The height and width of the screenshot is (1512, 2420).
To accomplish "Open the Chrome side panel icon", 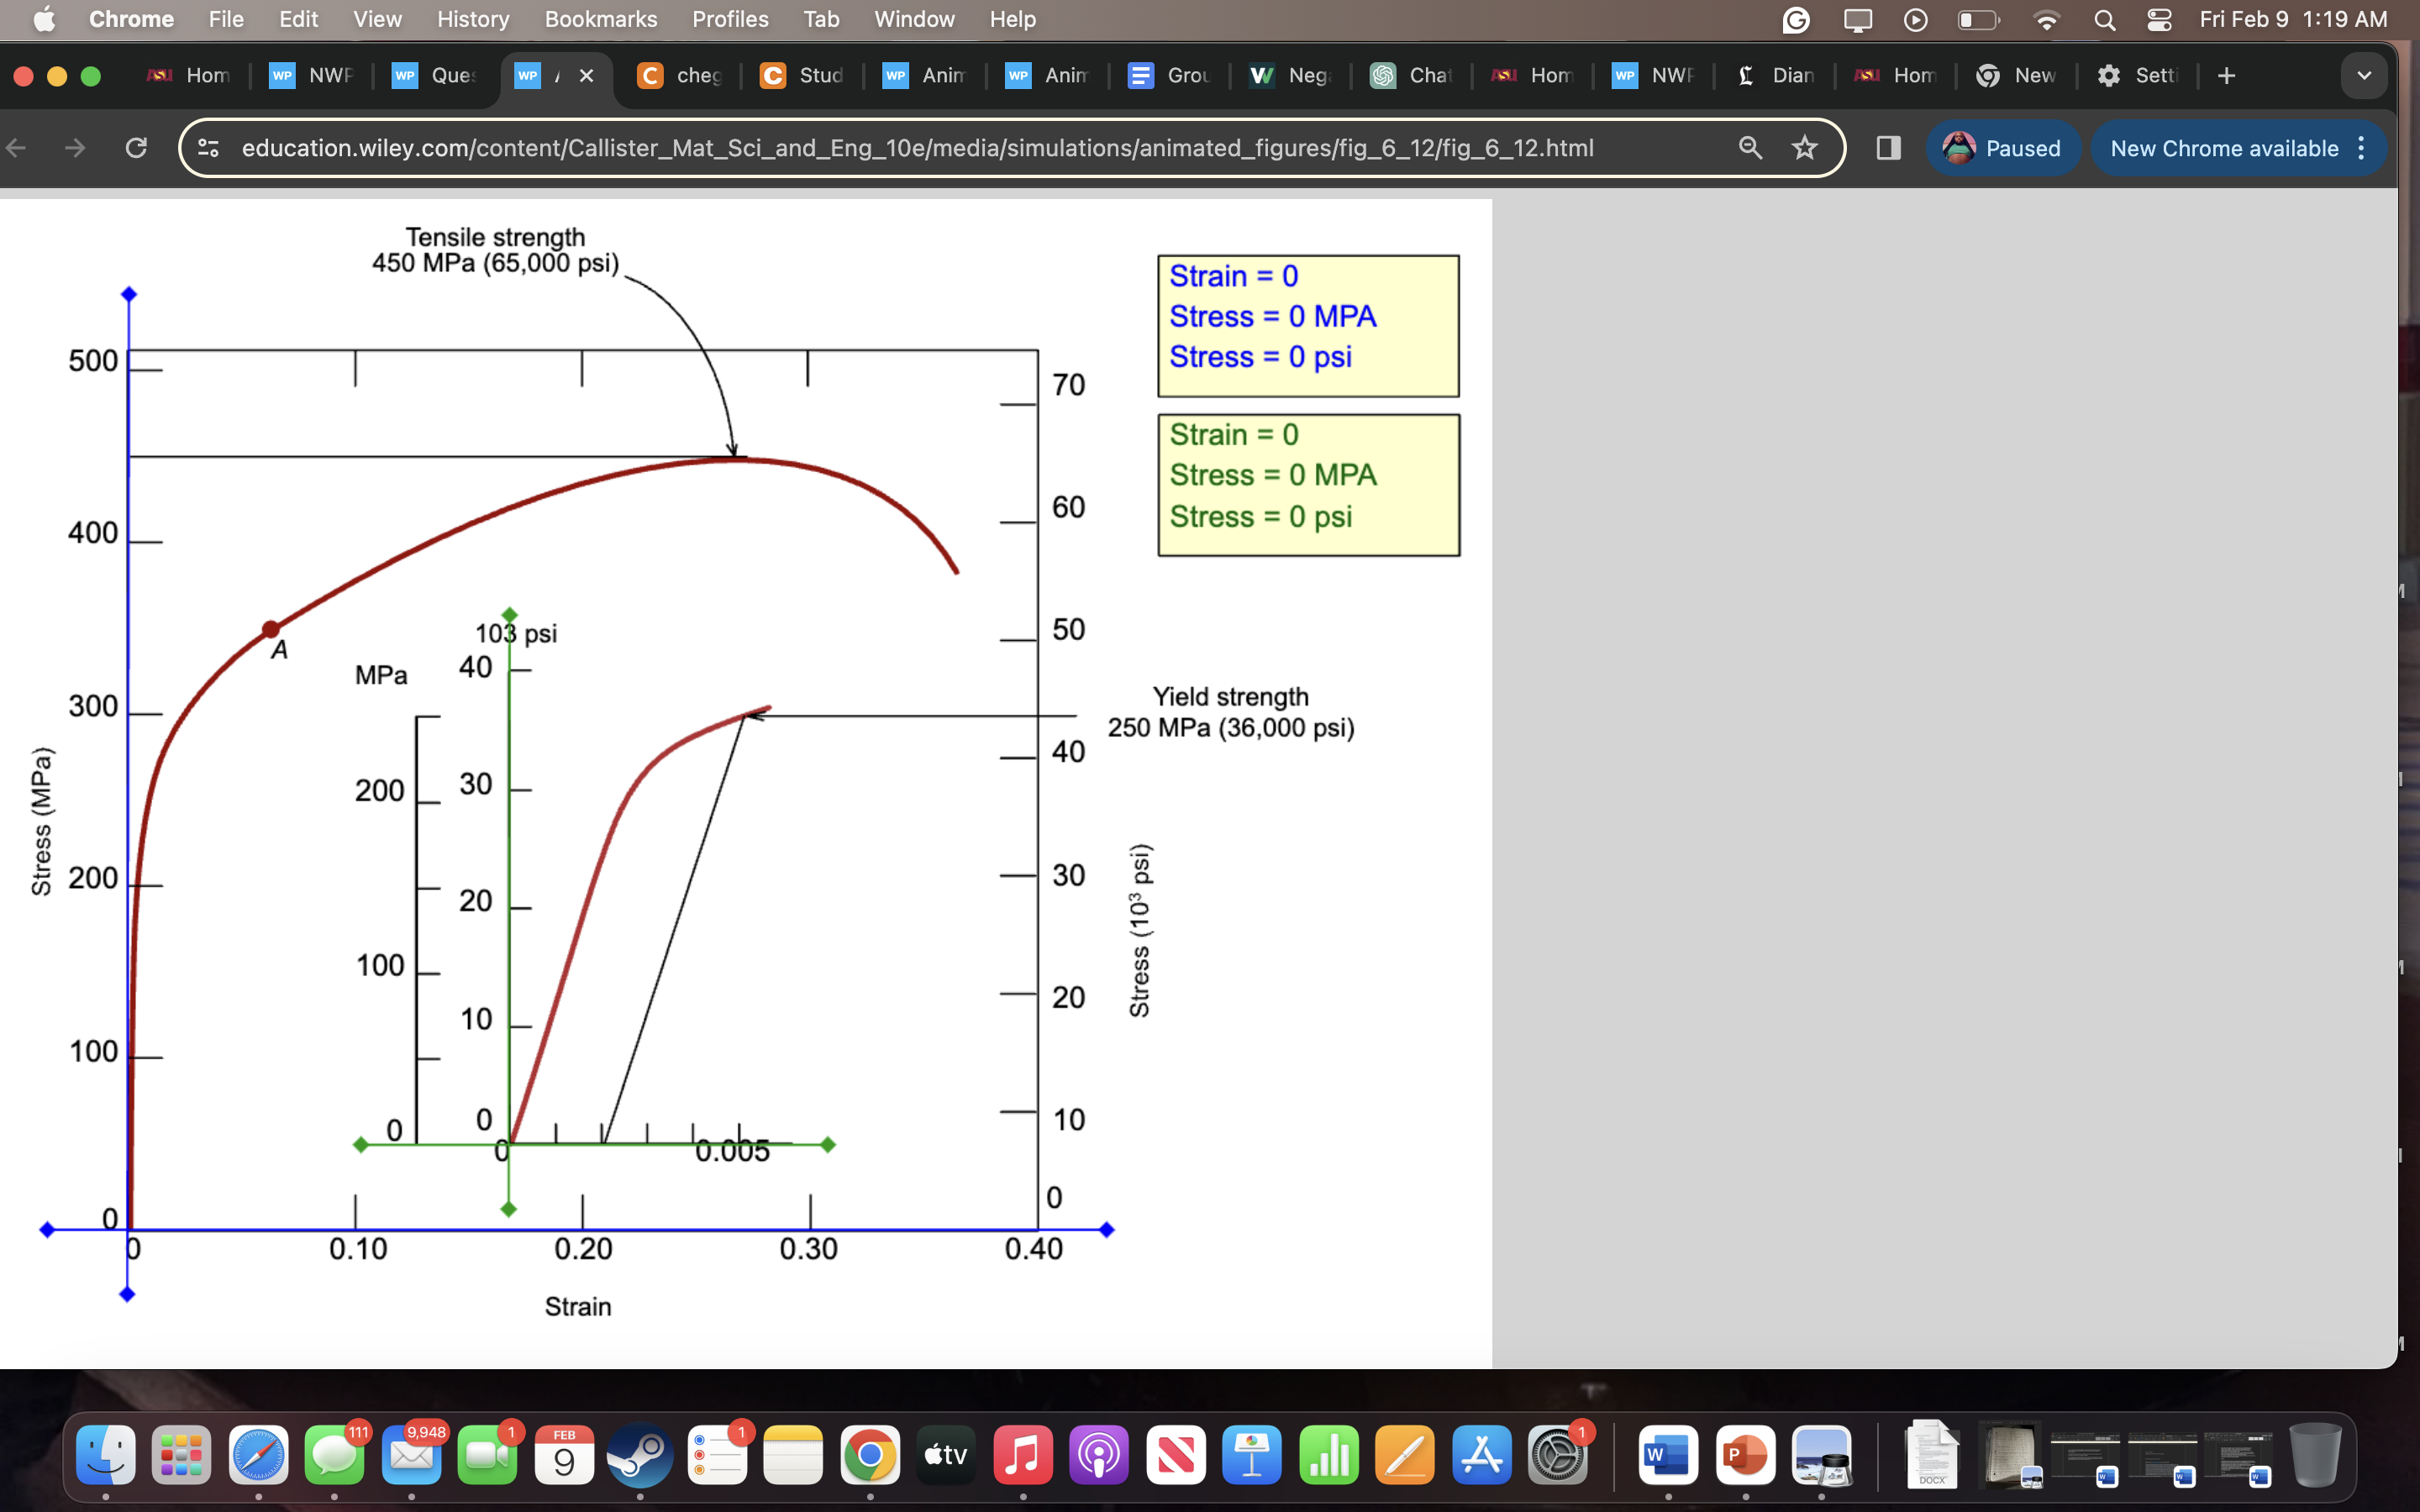I will coord(1888,148).
